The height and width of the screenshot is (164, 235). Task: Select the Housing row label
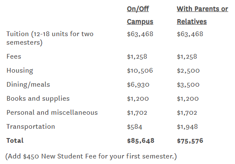(x=20, y=71)
